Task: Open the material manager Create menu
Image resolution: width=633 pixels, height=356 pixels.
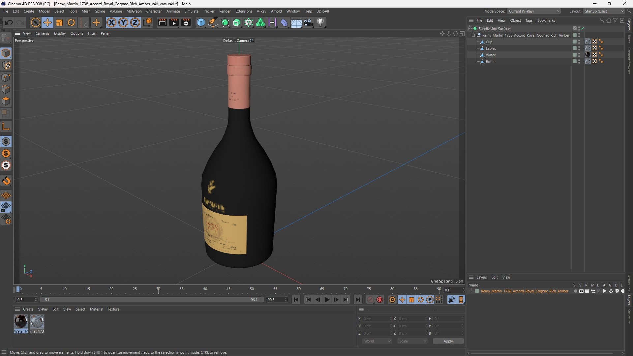Action: click(x=28, y=309)
